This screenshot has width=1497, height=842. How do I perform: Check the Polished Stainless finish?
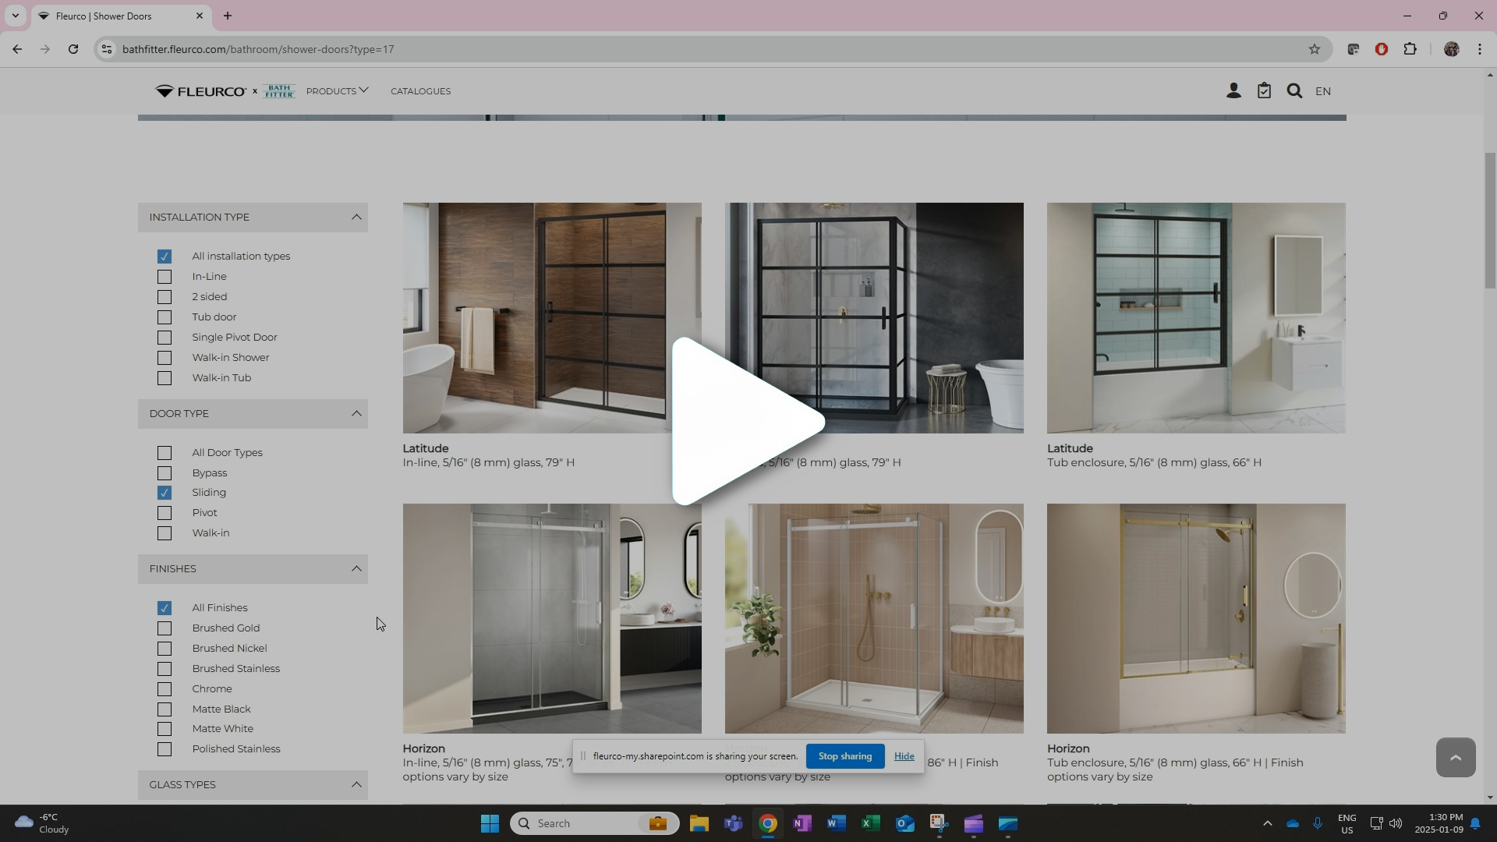point(164,749)
